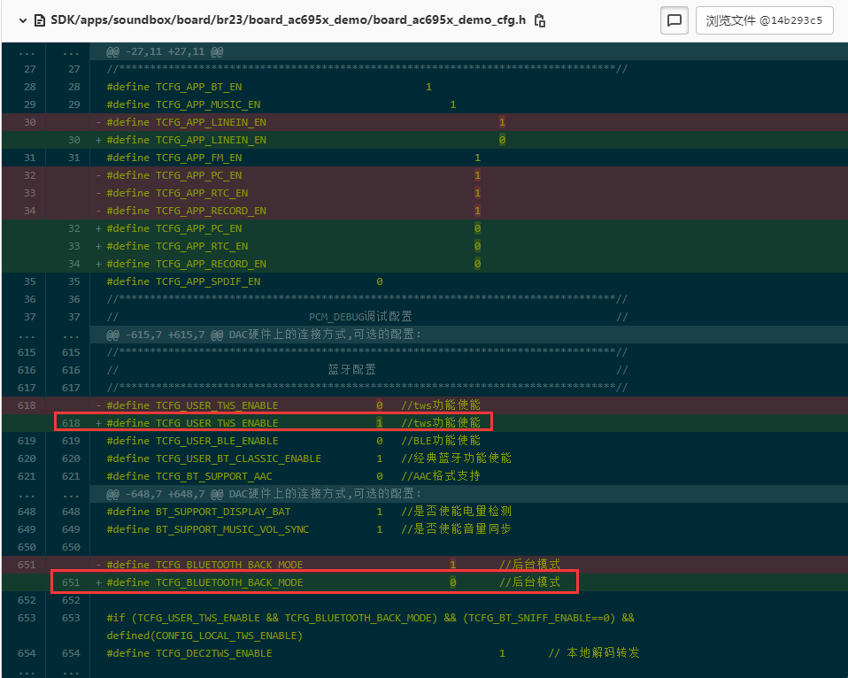Click the removed TCFG_USER_TWS_ENABLE line
848x678 pixels.
(468, 405)
